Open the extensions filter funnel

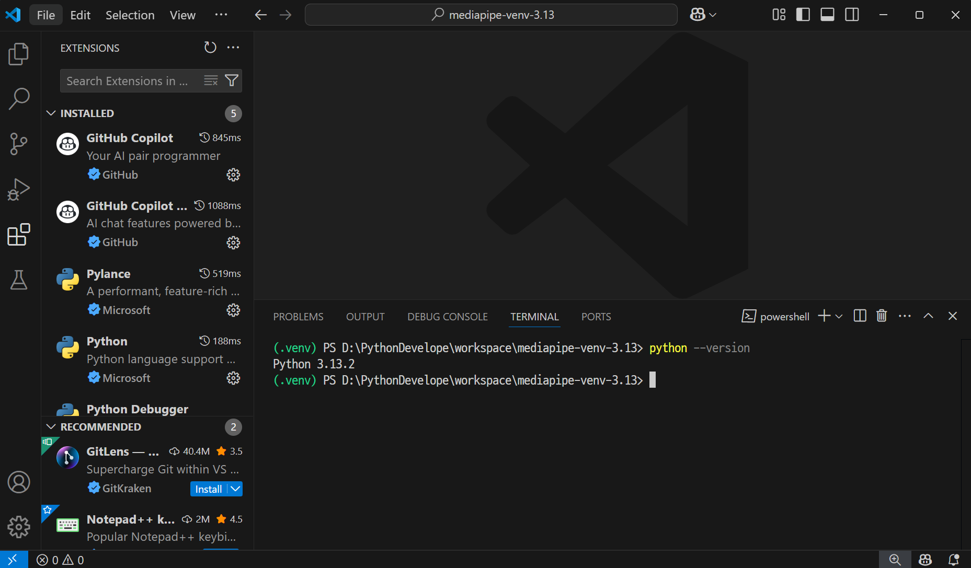click(232, 80)
